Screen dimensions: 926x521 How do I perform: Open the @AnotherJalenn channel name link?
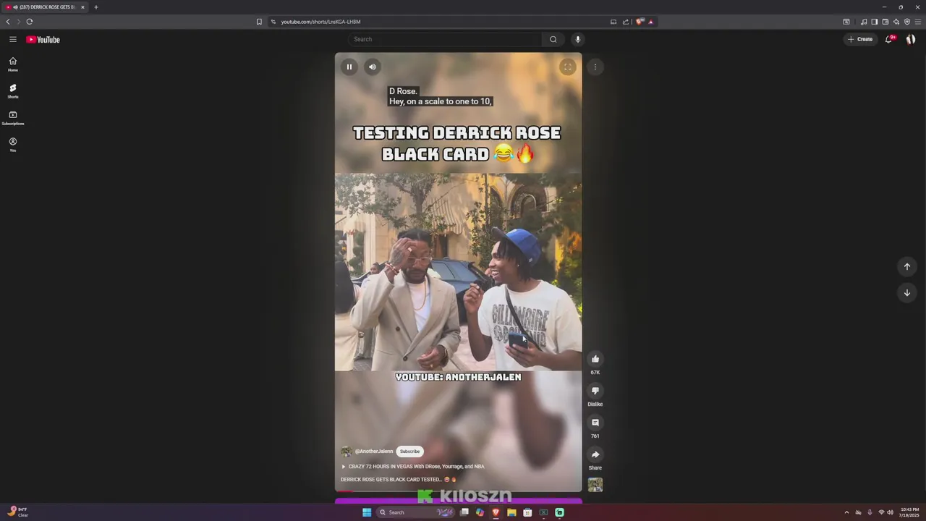pos(374,452)
